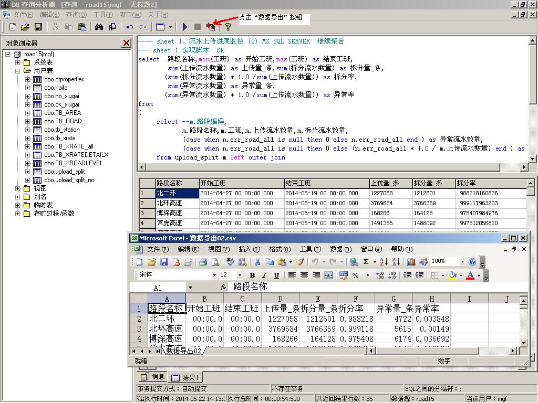The image size is (538, 403).
Task: Select the 数据导出02 sheet tab in Excel
Action: pyautogui.click(x=183, y=351)
